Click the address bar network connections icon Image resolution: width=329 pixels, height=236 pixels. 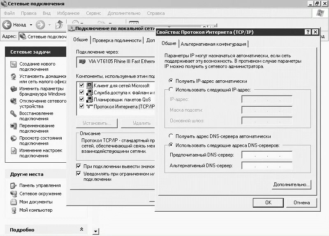pyautogui.click(x=23, y=36)
